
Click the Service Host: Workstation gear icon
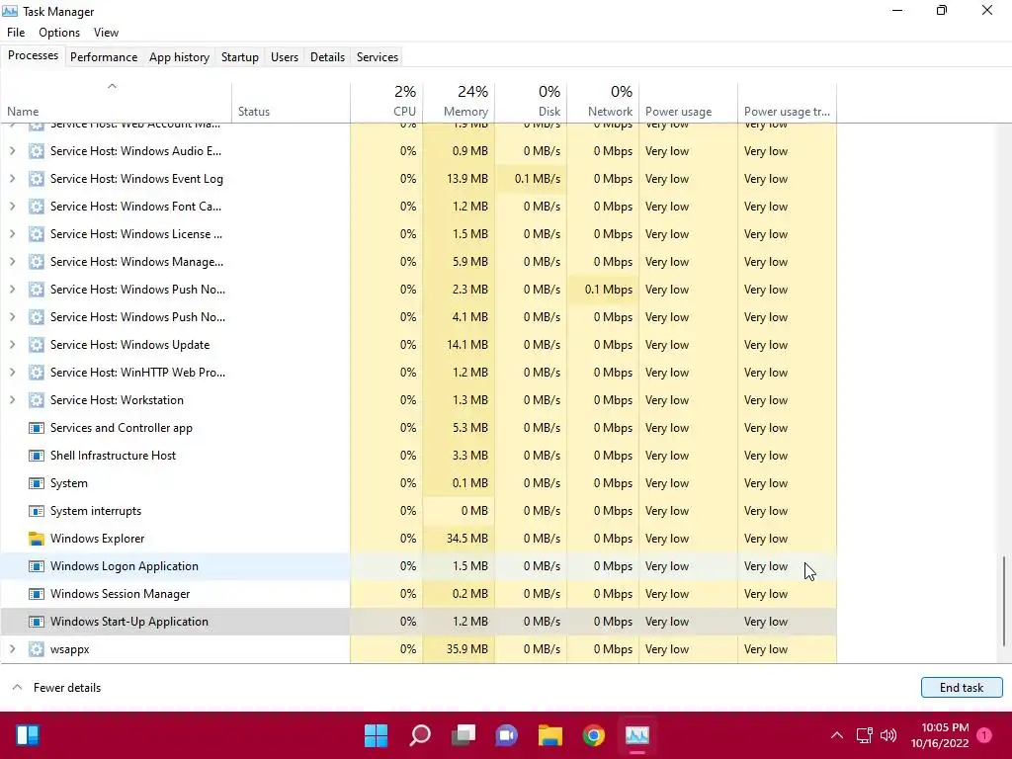tap(37, 400)
